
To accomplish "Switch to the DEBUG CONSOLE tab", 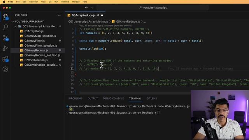I will [x=113, y=98].
